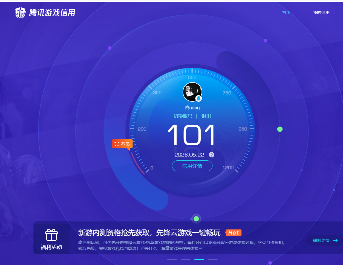The height and width of the screenshot is (265, 343).
Task: Click the username text 鸣ming
Action: coord(192,108)
